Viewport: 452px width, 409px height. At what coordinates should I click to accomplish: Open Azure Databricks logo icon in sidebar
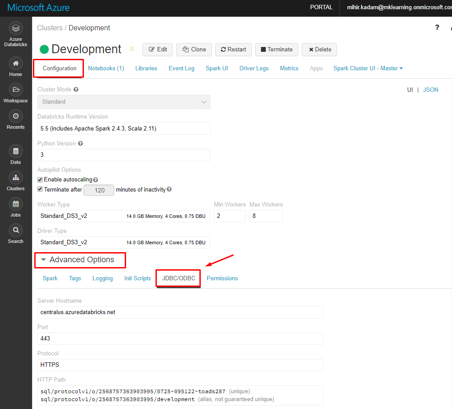(x=15, y=28)
